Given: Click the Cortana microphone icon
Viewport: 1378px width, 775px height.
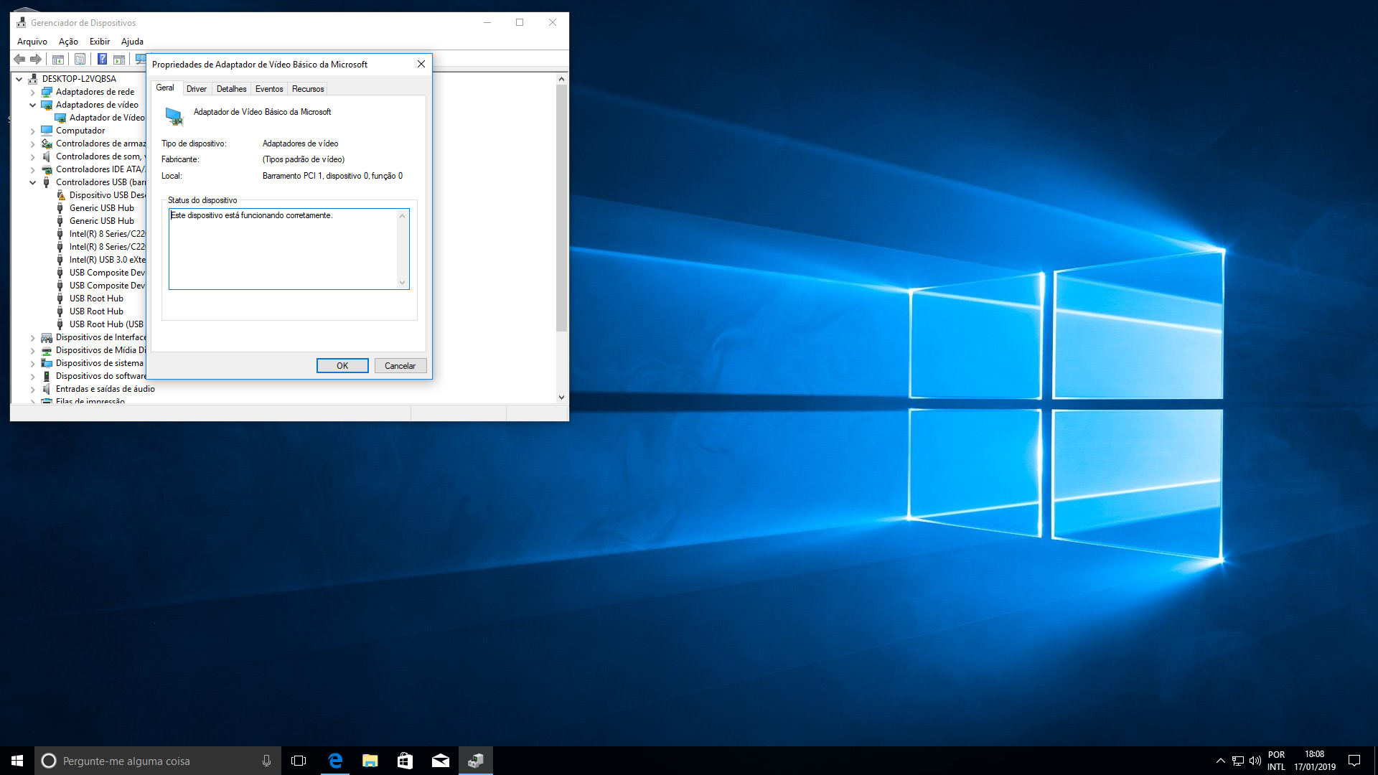Looking at the screenshot, I should (x=266, y=761).
